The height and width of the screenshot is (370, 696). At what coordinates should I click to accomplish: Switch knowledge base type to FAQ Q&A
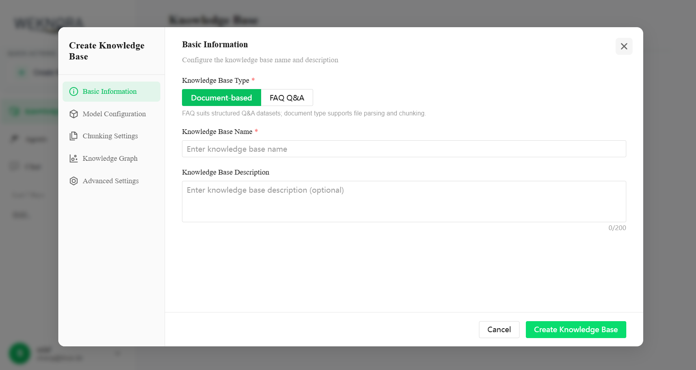[287, 97]
